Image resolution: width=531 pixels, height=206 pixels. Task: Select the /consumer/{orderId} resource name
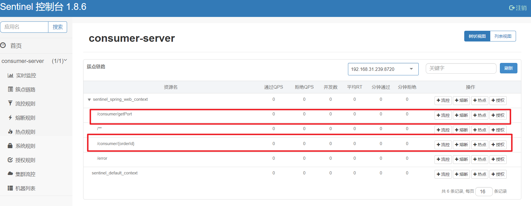pos(116,144)
